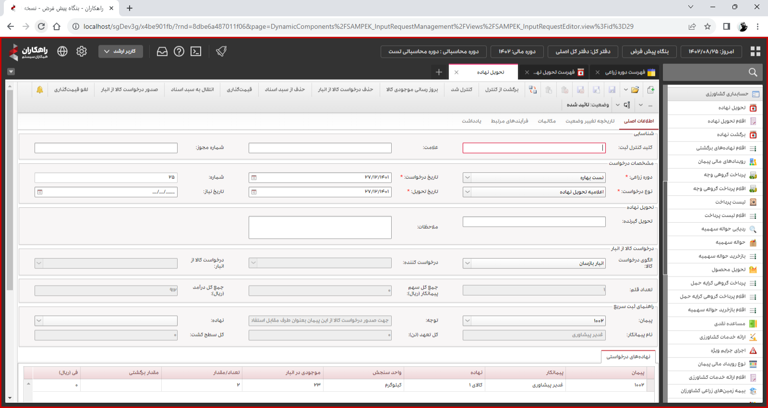Bookmark this page with the star icon
This screenshot has height=408, width=768.
708,26
